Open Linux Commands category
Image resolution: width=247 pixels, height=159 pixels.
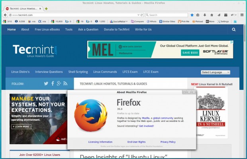(105, 72)
